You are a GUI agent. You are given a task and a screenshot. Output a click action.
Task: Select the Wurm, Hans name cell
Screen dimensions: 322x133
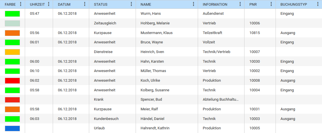click(167, 14)
